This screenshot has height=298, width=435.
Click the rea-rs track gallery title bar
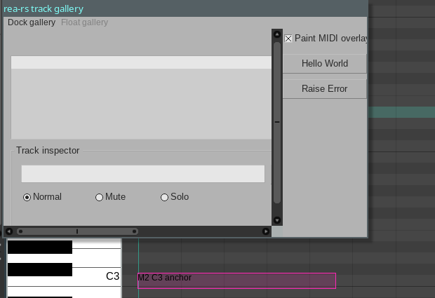pyautogui.click(x=185, y=8)
